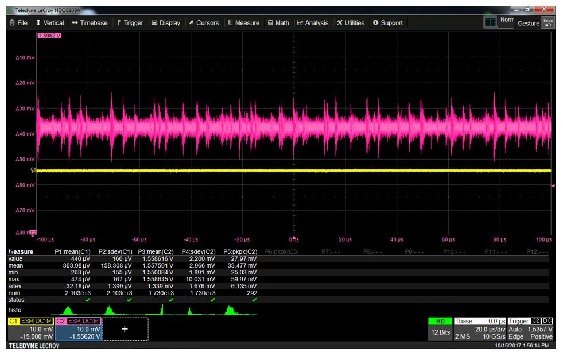Screen dimensions: 563x356
Task: Open the Analysis menu
Action: tap(313, 23)
